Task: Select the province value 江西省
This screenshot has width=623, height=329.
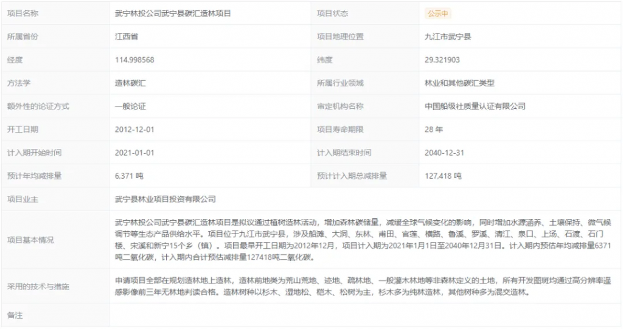Action: click(x=126, y=36)
